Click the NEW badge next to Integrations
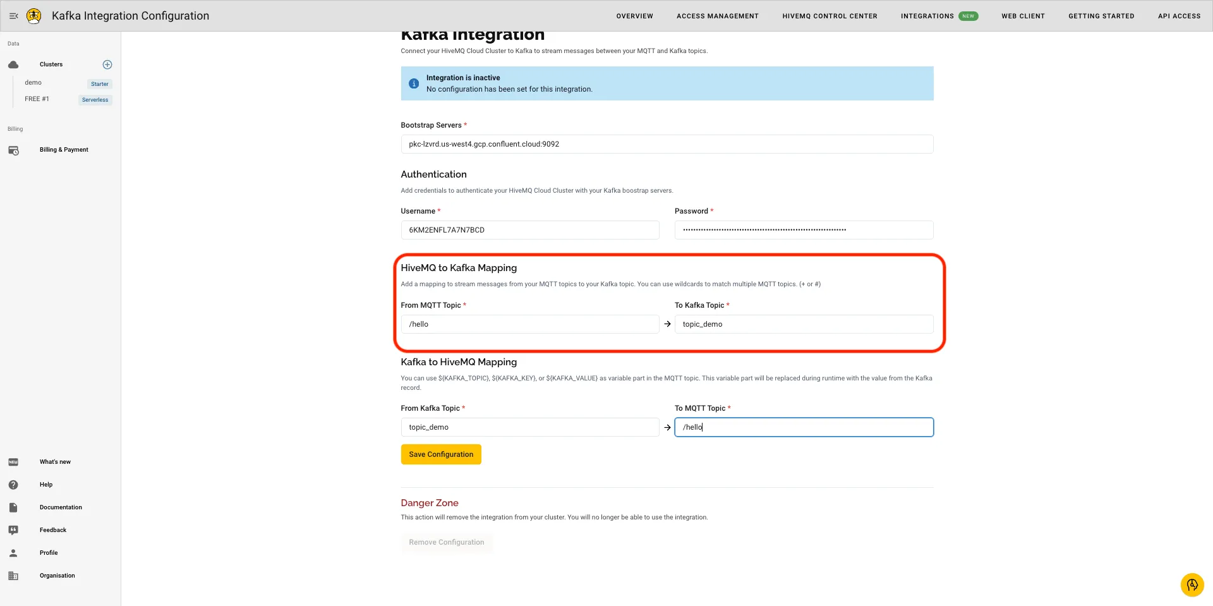The width and height of the screenshot is (1213, 606). point(968,16)
